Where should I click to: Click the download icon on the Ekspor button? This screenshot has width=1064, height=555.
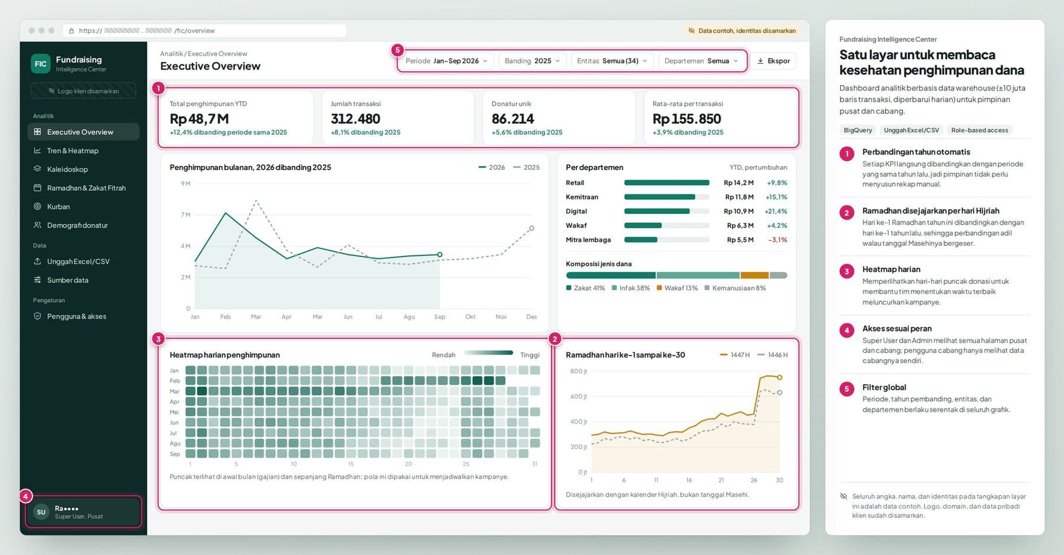pos(760,61)
